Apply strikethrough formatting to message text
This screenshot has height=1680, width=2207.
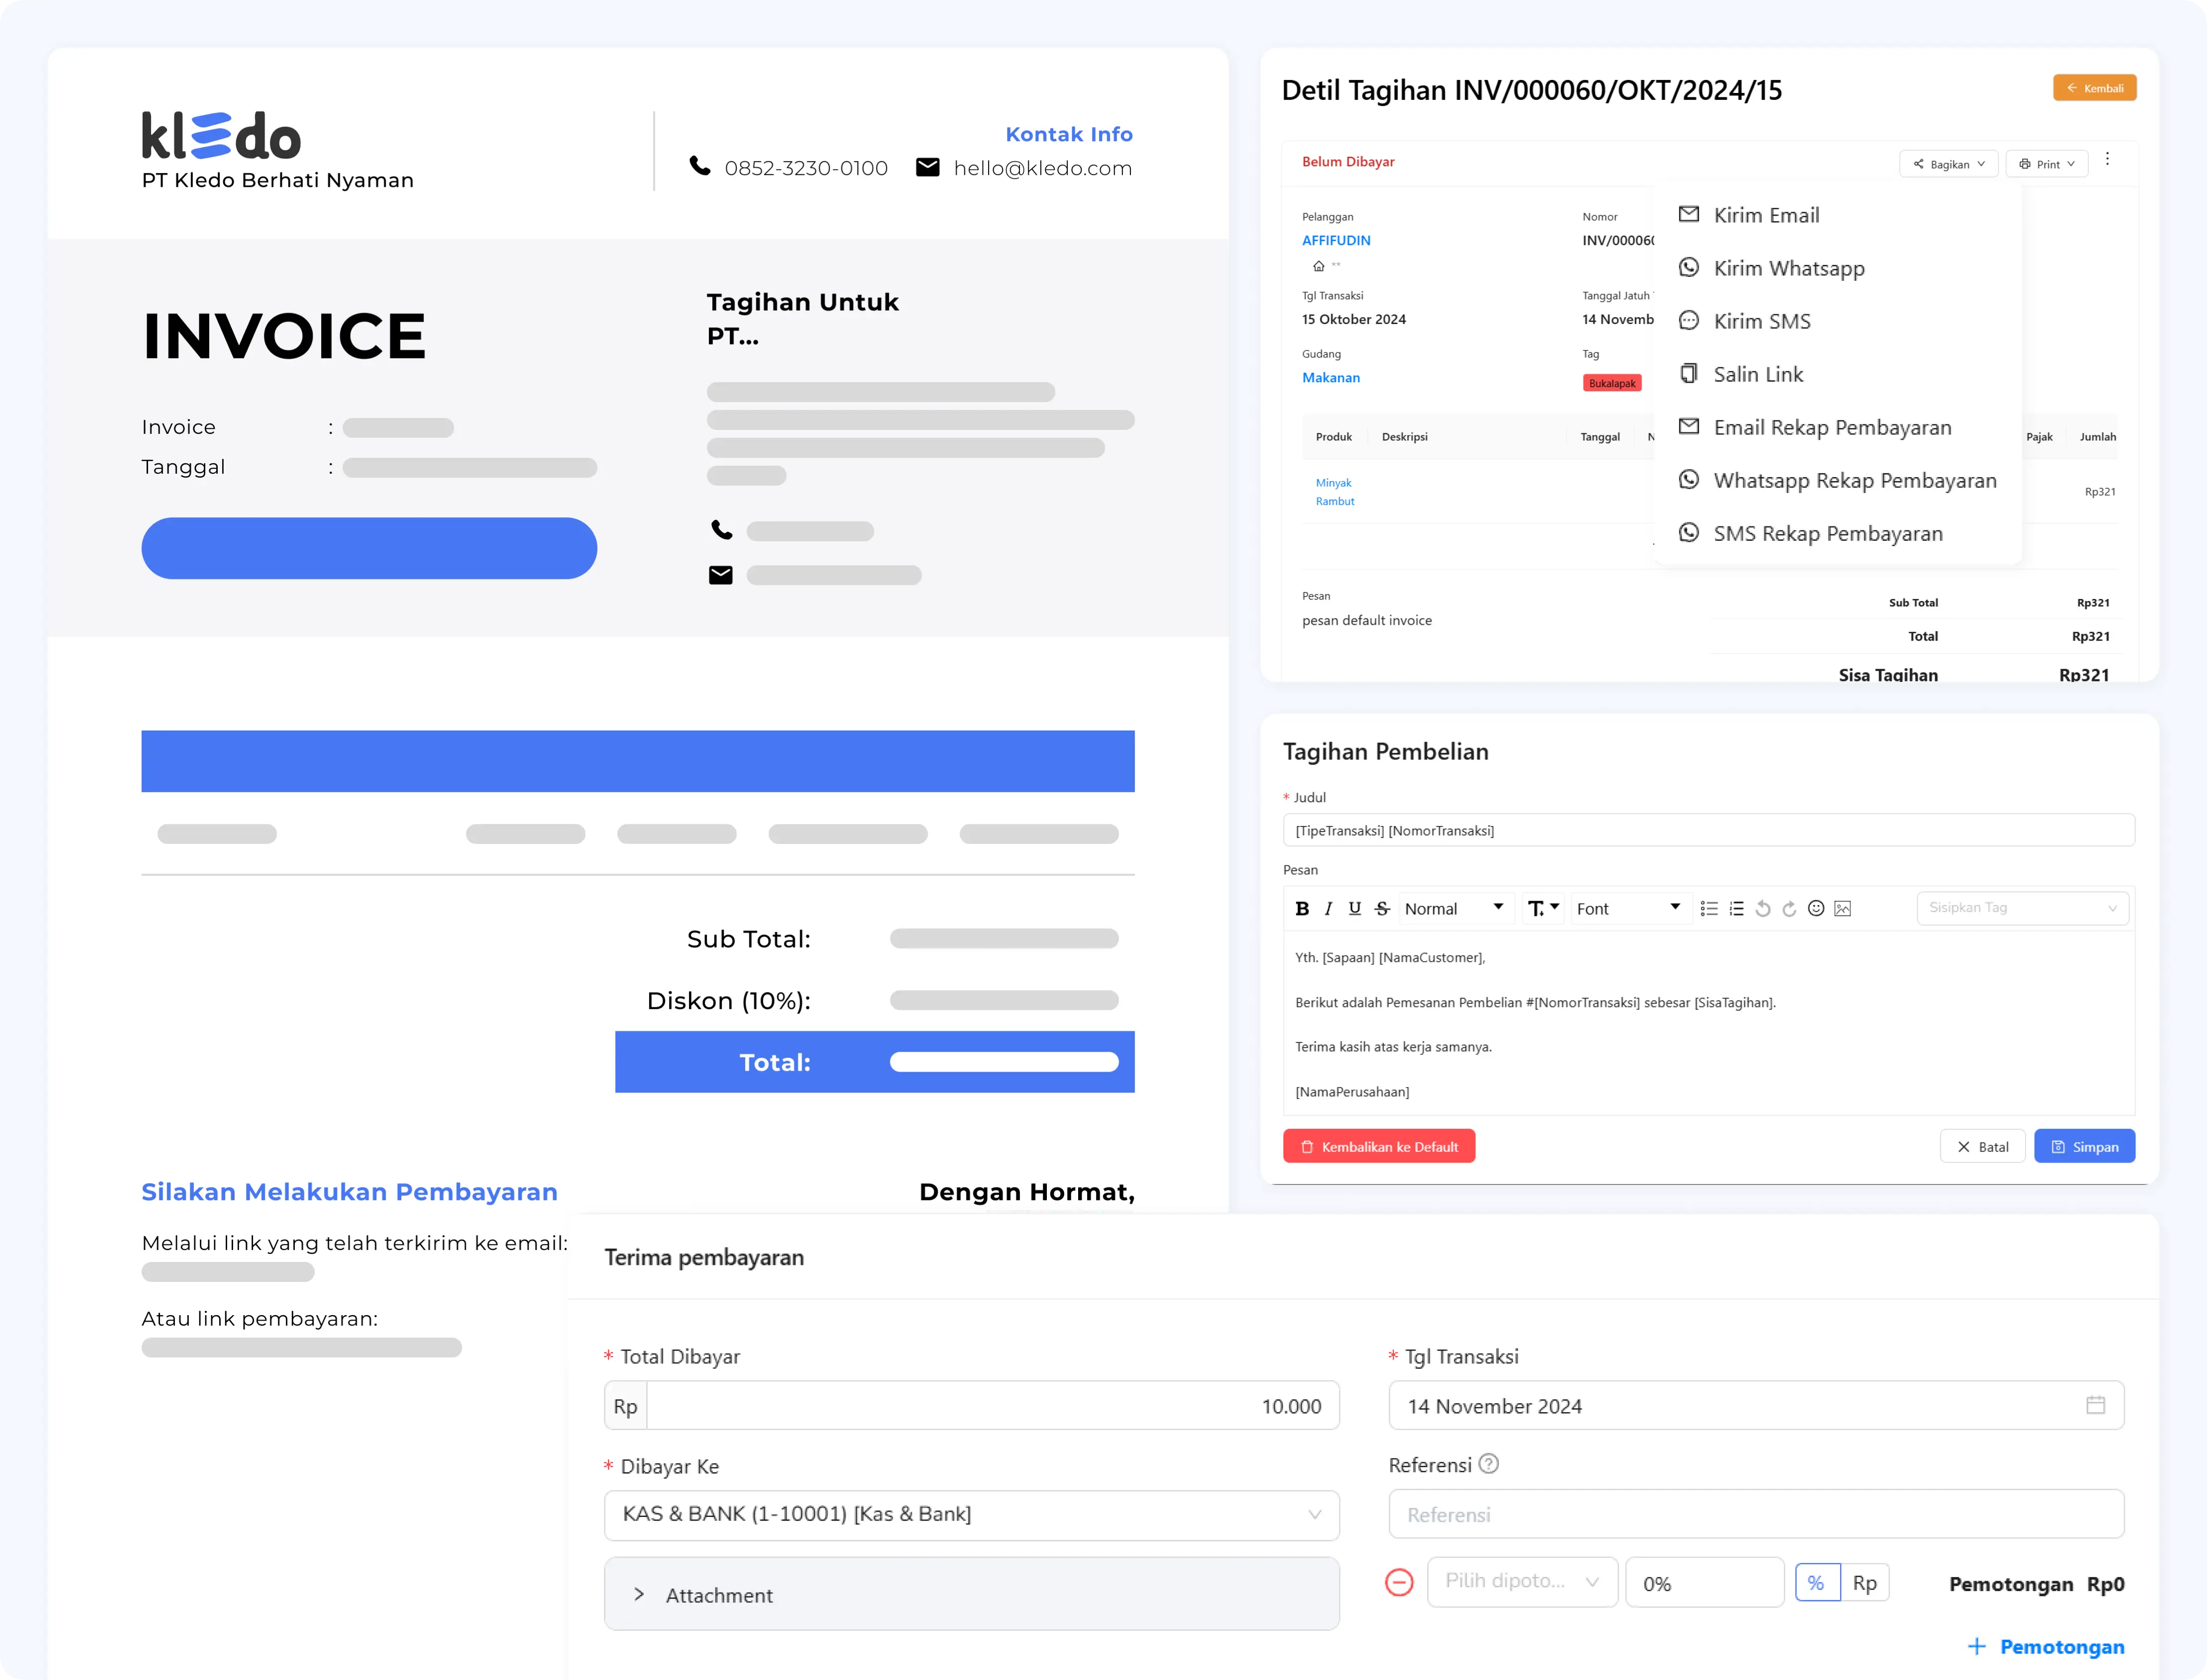tap(1381, 908)
